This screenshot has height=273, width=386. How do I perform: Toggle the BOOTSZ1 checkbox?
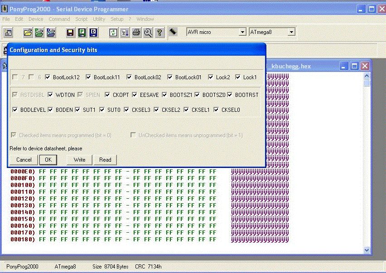pos(164,95)
